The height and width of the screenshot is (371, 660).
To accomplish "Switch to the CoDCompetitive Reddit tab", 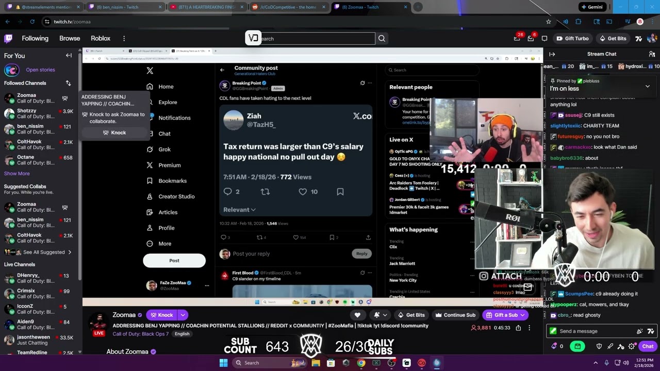I will click(288, 7).
